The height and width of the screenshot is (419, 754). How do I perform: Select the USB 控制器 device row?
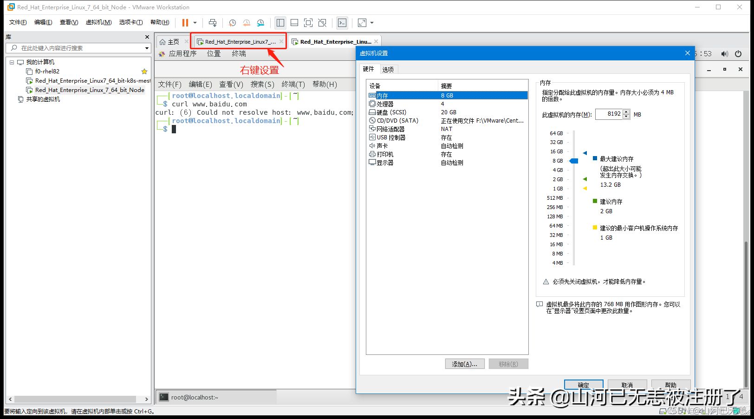click(447, 137)
